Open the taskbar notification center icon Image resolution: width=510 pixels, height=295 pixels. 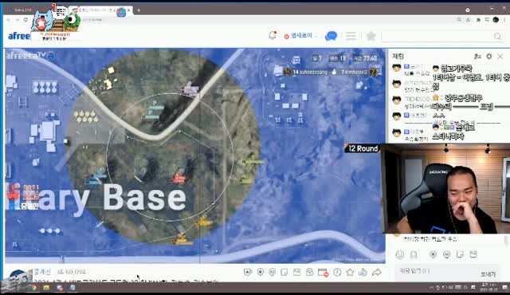505,288
